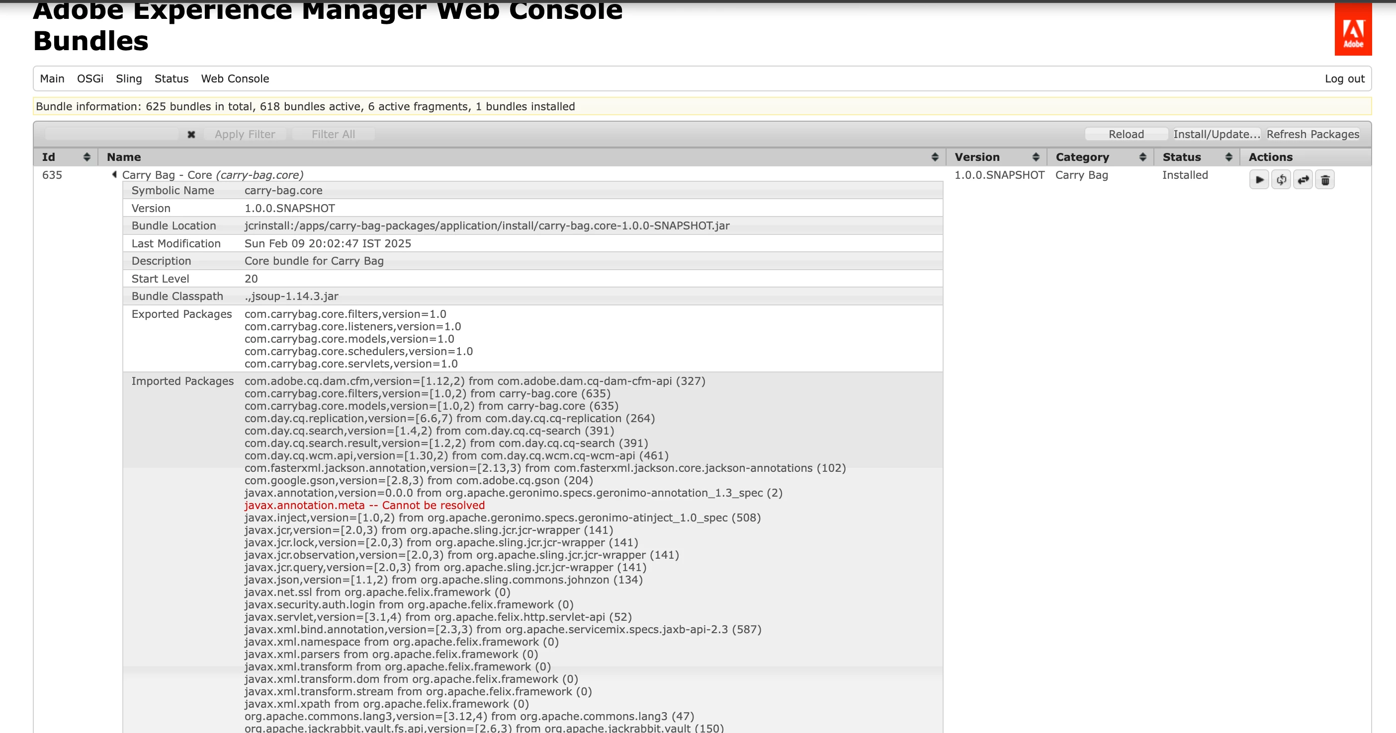Open the Sling menu
This screenshot has height=733, width=1396.
point(129,78)
